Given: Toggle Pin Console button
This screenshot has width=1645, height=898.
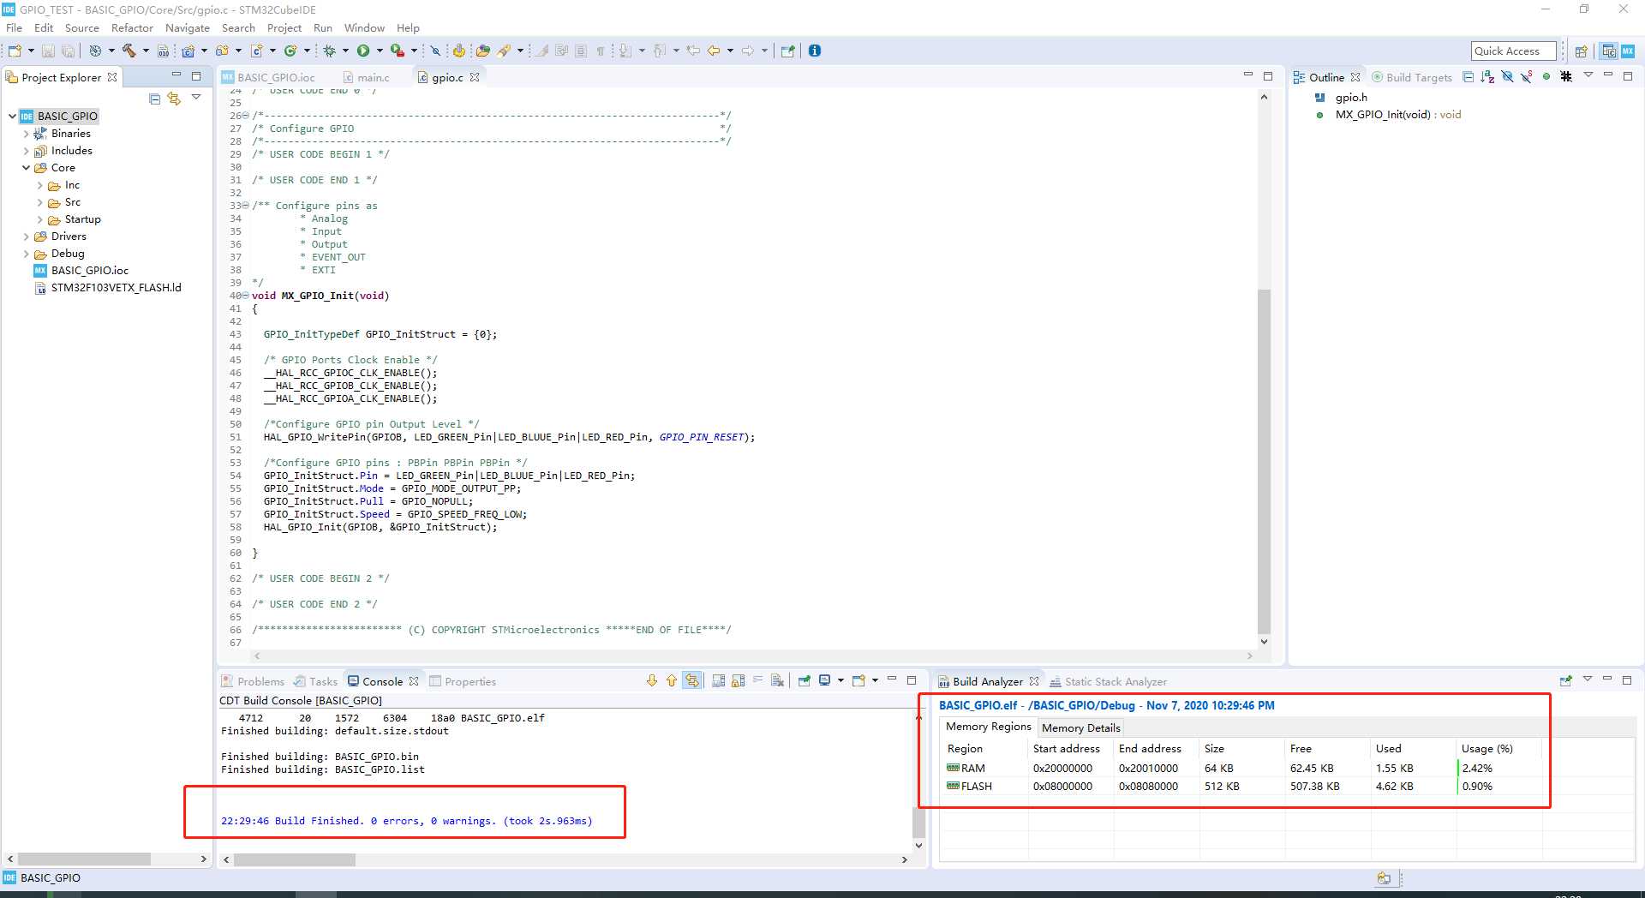Looking at the screenshot, I should pos(804,680).
